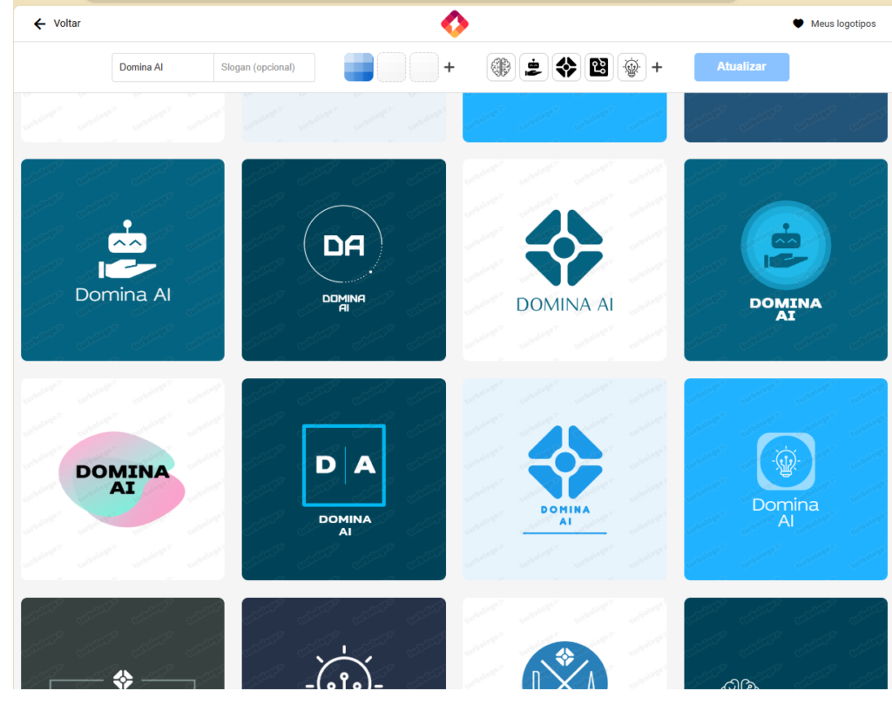Choose the diamond crosshair symbol icon
The width and height of the screenshot is (892, 711).
pos(566,67)
